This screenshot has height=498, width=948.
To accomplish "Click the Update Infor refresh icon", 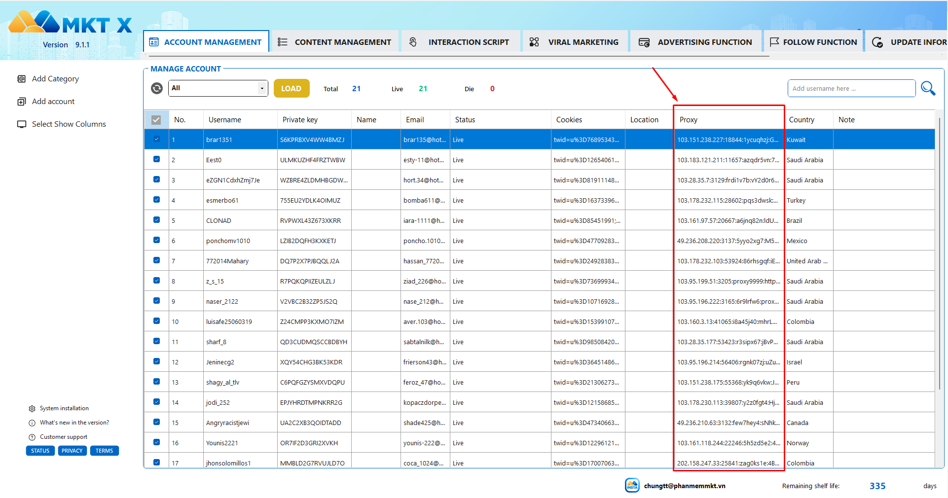I will (x=877, y=42).
